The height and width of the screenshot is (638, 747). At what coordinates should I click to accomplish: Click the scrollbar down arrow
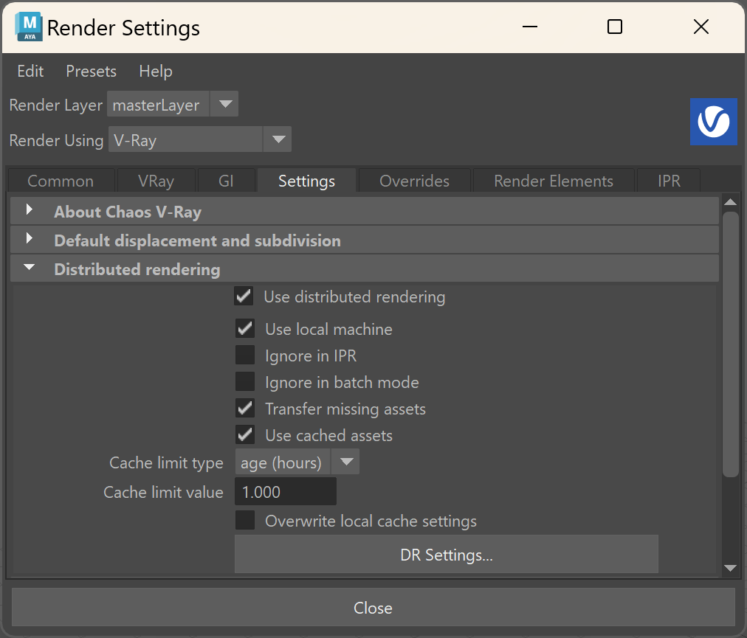pos(730,567)
